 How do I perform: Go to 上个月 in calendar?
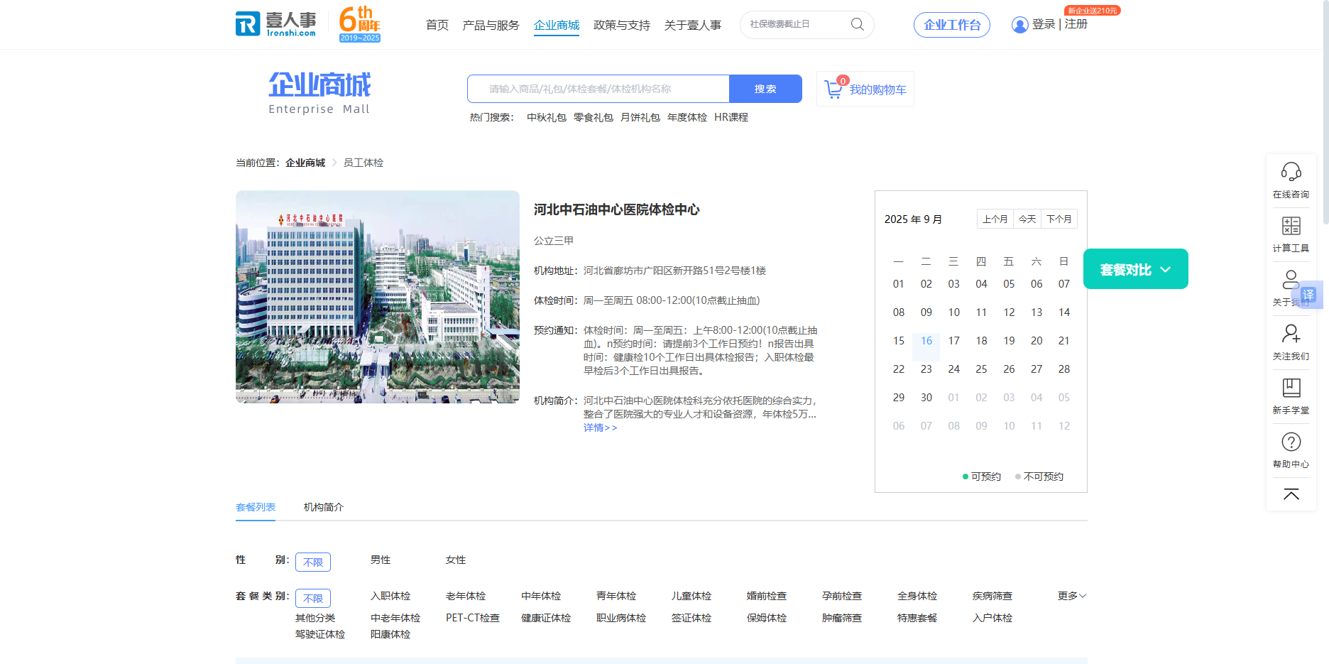pos(995,219)
